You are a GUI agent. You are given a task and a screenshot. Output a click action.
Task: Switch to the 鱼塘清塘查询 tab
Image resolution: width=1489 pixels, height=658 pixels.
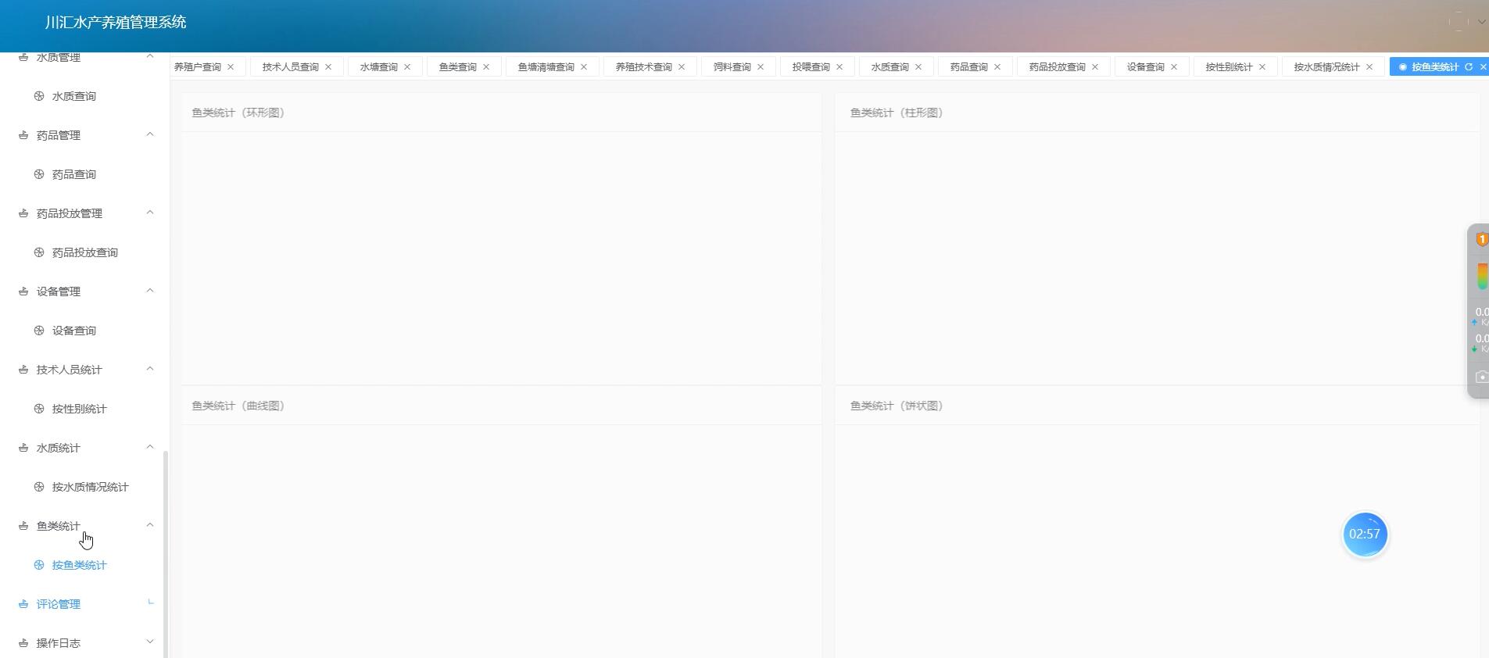point(546,67)
